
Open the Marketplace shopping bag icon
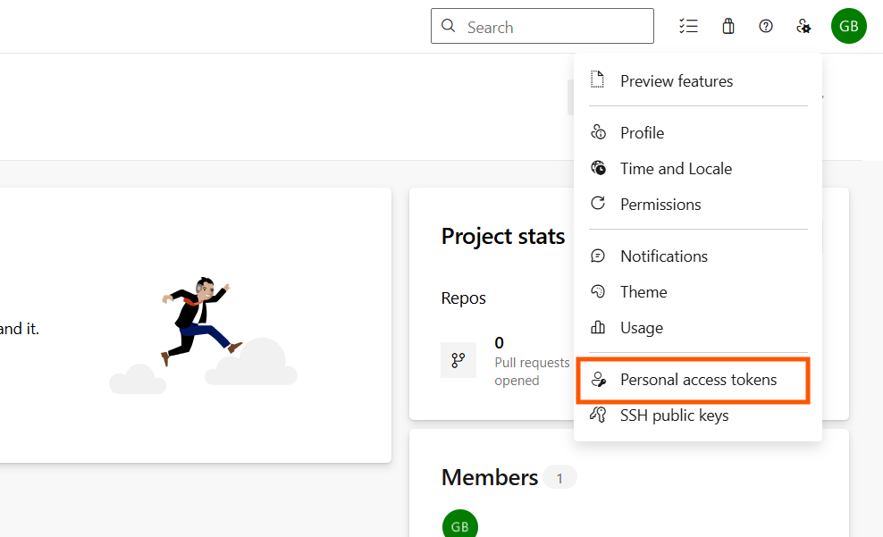728,27
